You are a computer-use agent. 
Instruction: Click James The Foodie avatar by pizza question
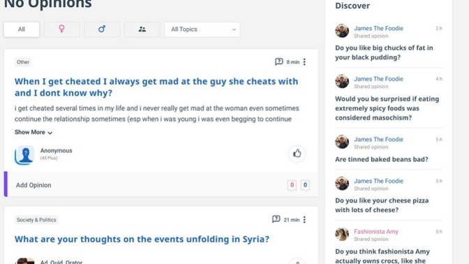click(342, 183)
